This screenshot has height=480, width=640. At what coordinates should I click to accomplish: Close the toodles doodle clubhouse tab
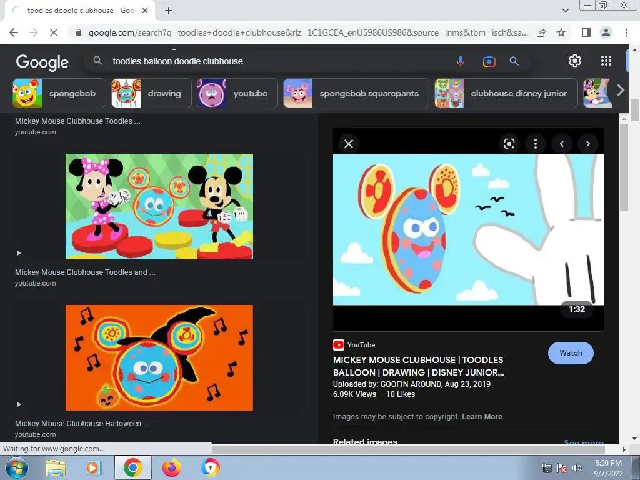click(x=145, y=11)
